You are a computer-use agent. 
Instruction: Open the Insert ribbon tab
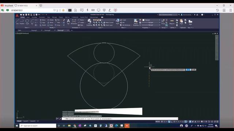[x=28, y=17]
